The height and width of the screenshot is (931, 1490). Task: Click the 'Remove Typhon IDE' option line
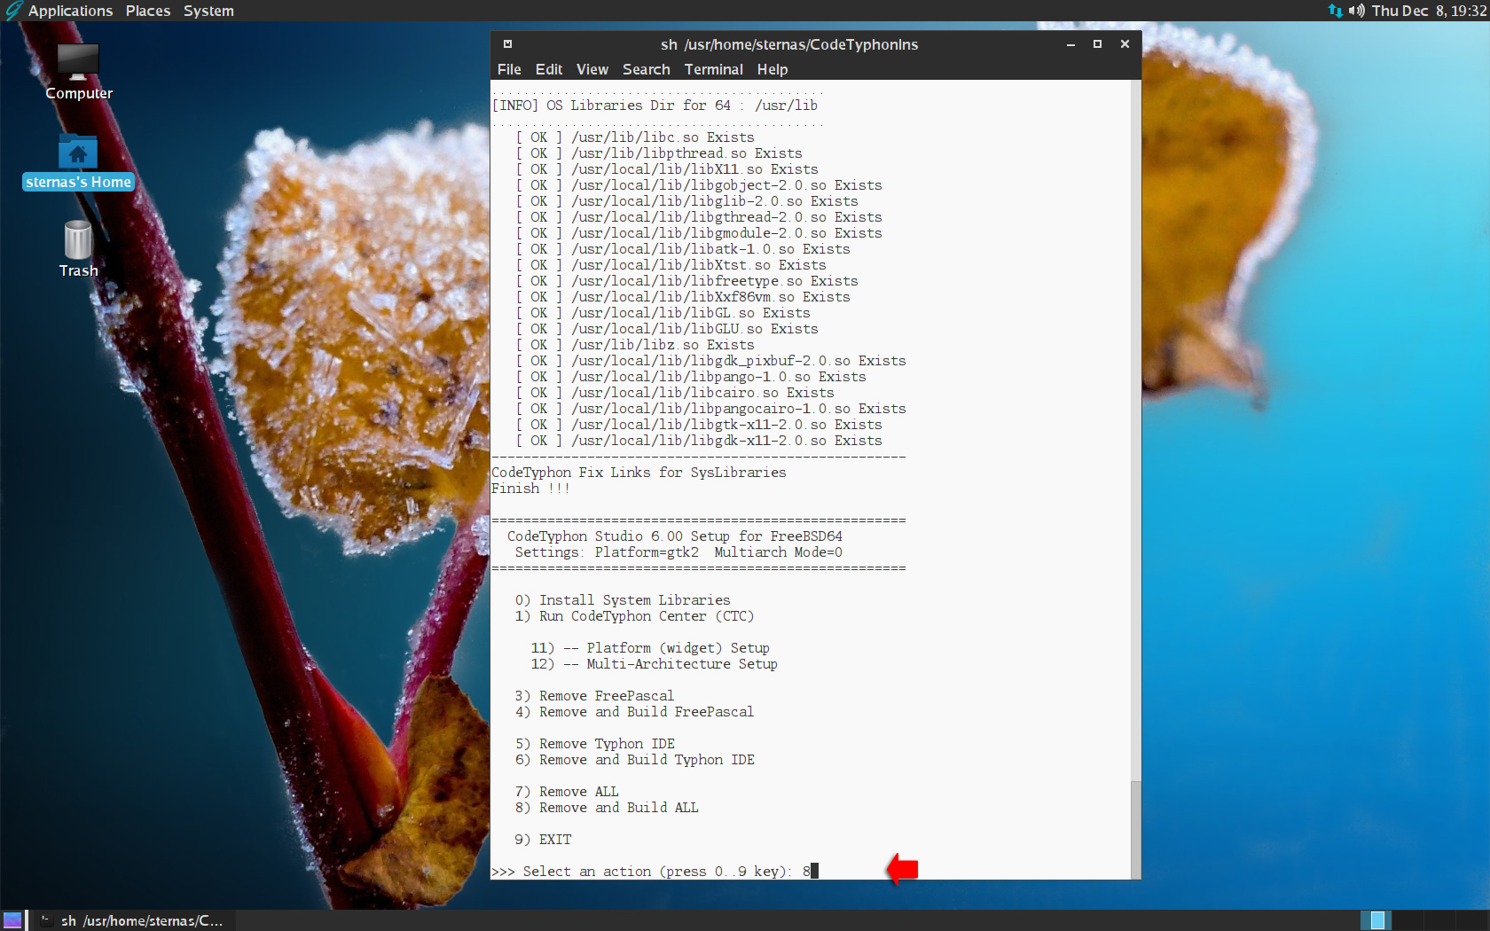click(595, 744)
